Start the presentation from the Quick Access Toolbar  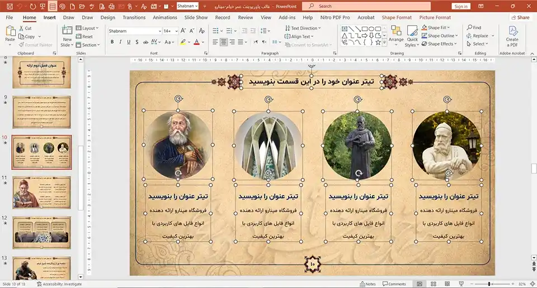pos(43,6)
